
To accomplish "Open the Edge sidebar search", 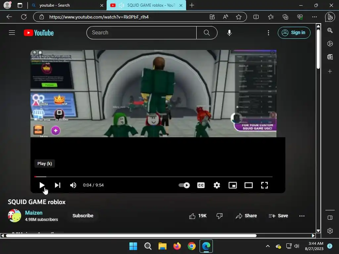I will [x=330, y=30].
